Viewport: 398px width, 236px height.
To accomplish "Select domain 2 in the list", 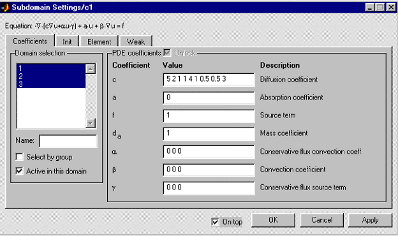I will coord(51,76).
